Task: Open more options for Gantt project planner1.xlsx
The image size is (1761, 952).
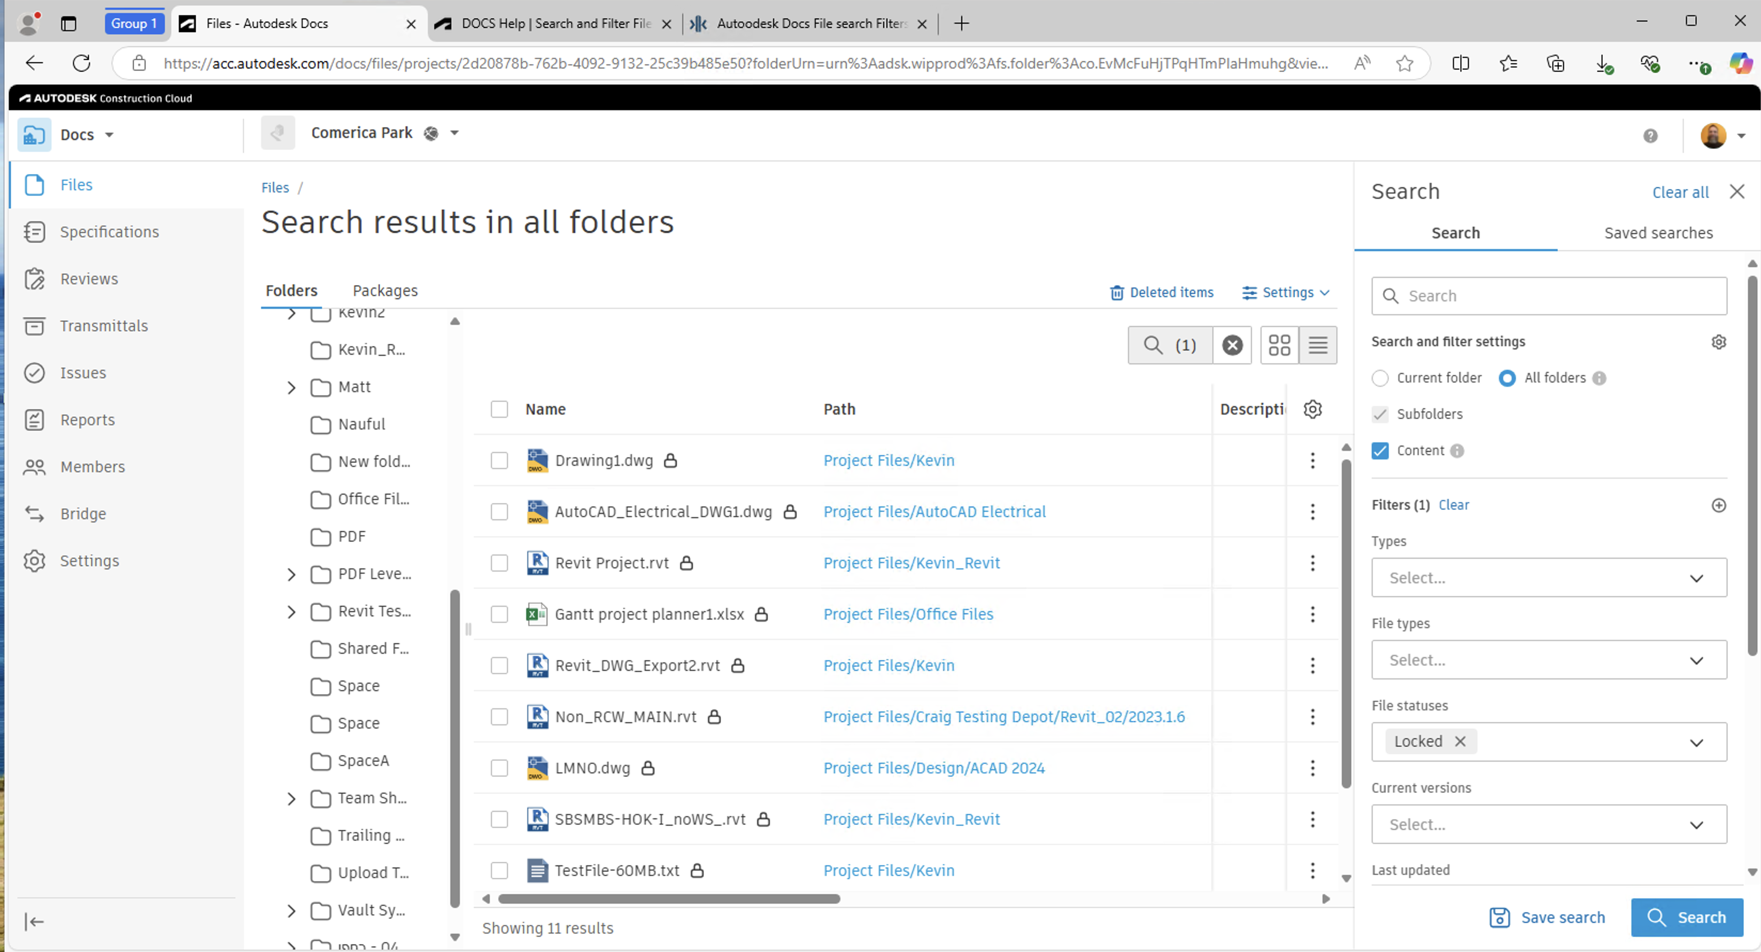Action: coord(1312,614)
